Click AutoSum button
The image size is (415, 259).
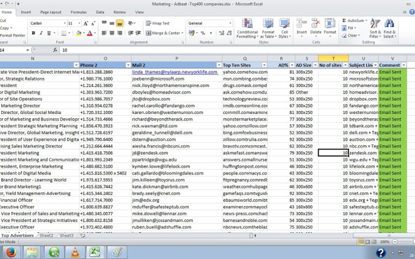pyautogui.click(x=353, y=20)
